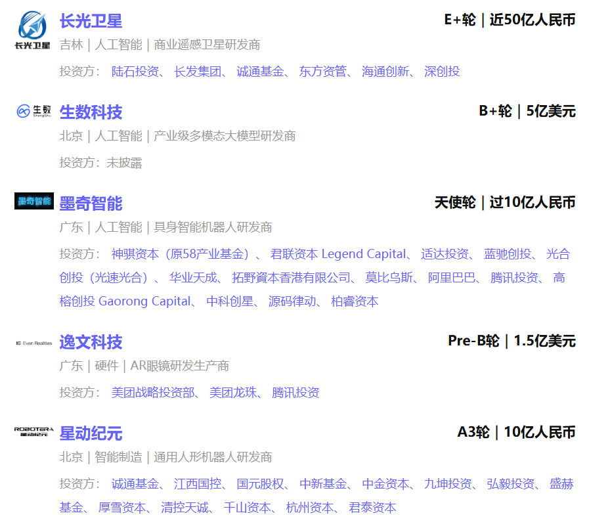Open investor 弘毅投资
Screen dimensions: 589x528
510,484
